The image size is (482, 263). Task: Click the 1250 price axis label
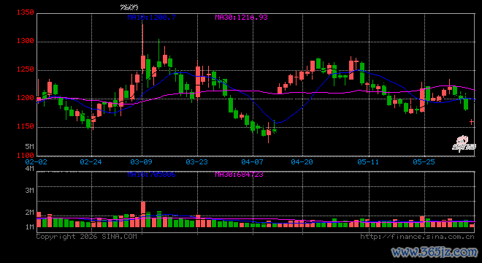pos(26,69)
